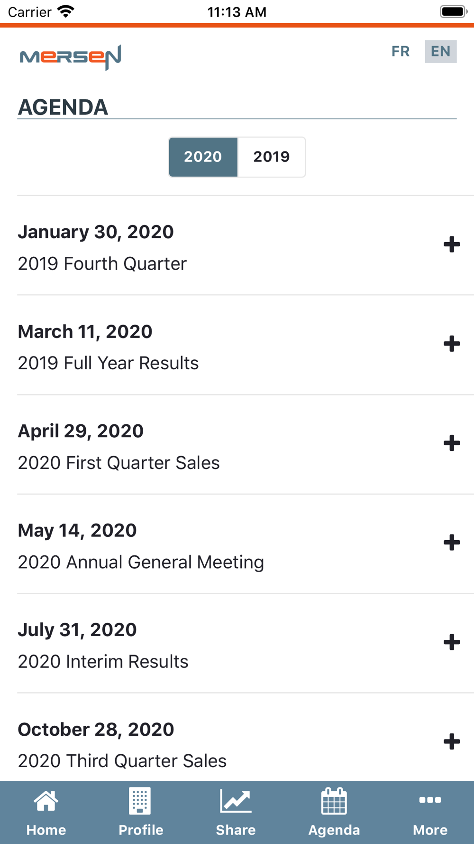Tap the Mersen logo
This screenshot has height=844, width=474.
click(x=71, y=57)
